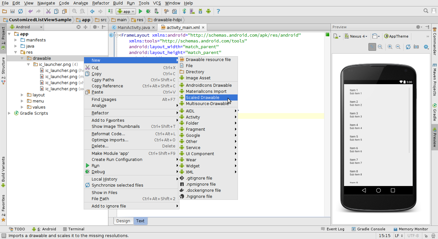Open Project Structure icon in toolbar
Screen dimensions: 438x239
(x=166, y=11)
